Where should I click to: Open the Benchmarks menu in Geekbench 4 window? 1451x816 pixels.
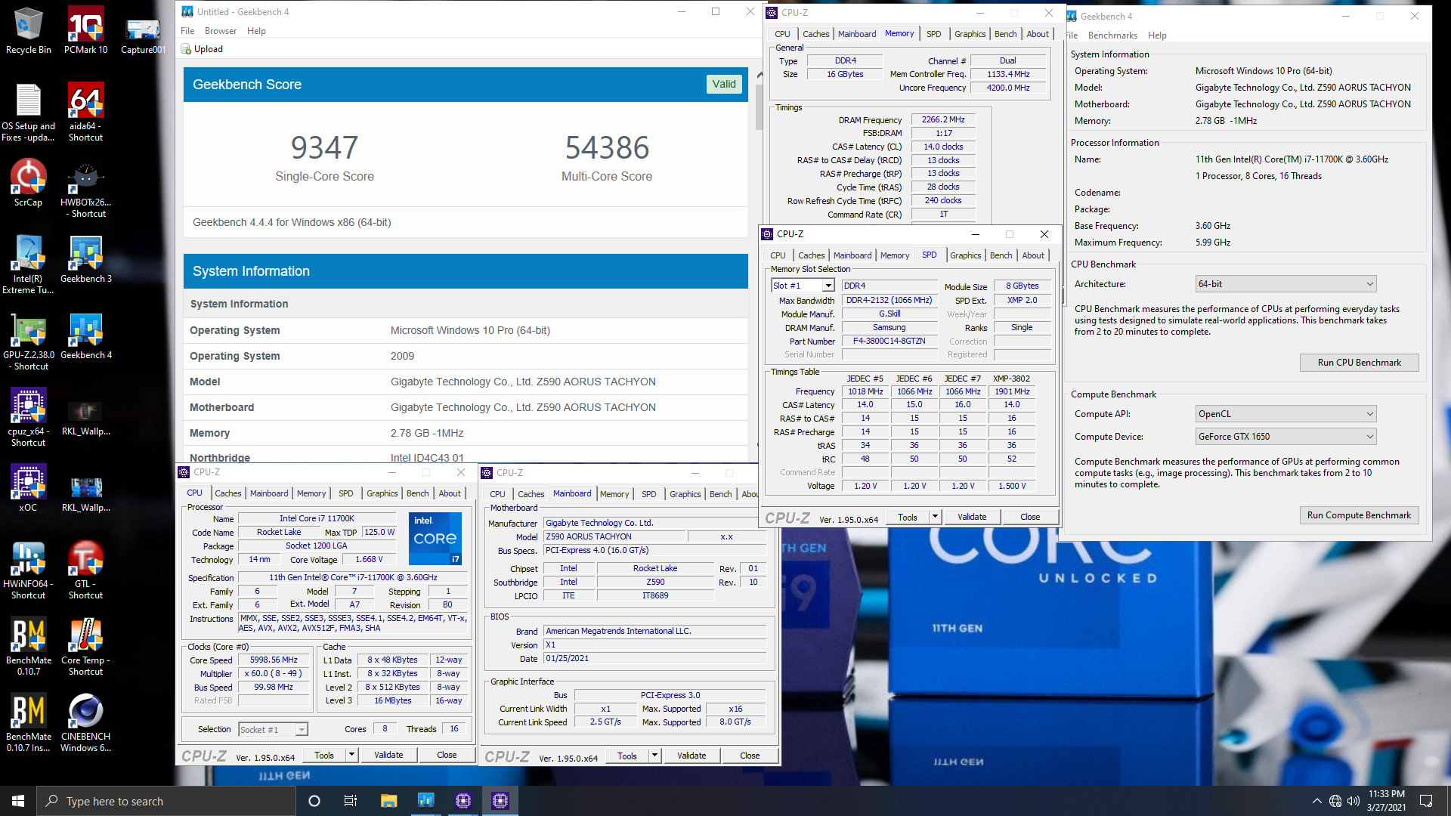pos(1112,36)
